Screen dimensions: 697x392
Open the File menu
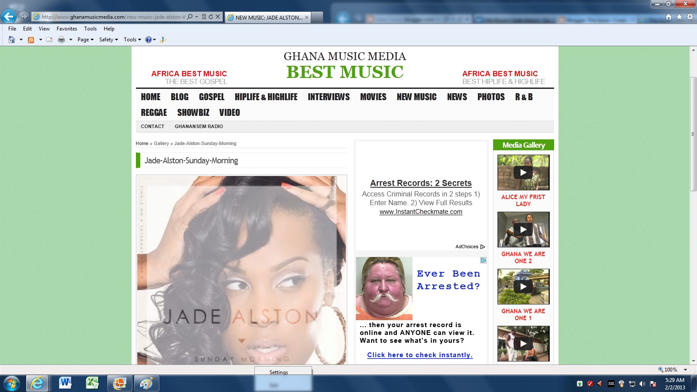[12, 29]
